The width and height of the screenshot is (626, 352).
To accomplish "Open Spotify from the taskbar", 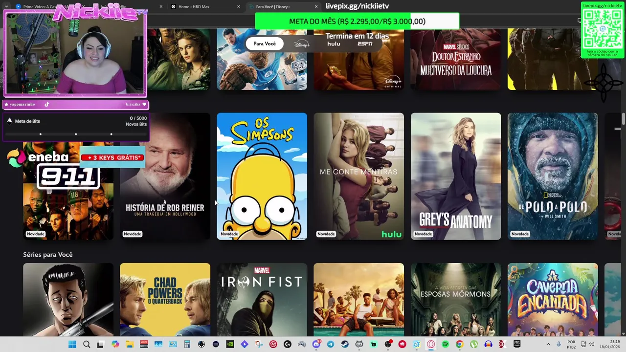I will [x=445, y=344].
